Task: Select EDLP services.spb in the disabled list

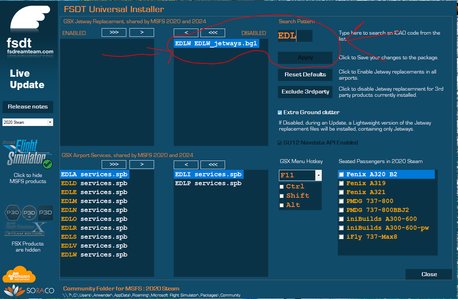Action: pos(208,183)
